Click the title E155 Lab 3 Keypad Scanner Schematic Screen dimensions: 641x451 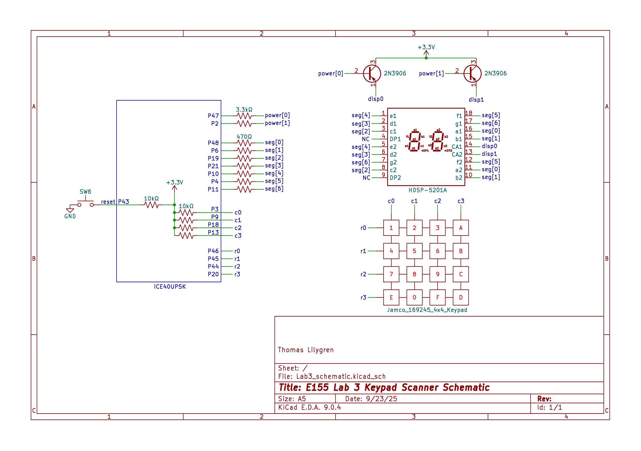coord(384,388)
